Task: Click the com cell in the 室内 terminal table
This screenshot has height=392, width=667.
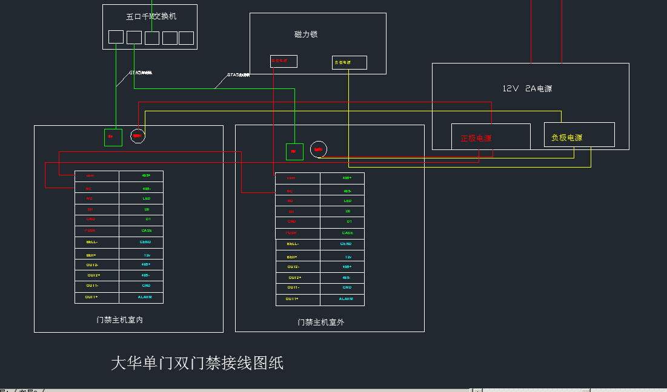Action: coord(96,176)
